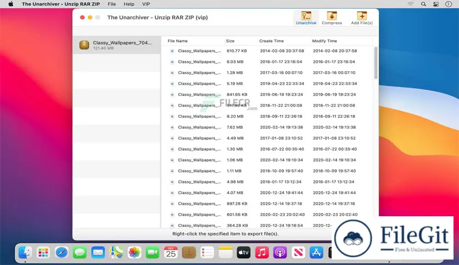Select the file row sized 1.30 MB
The image size is (459, 265).
coord(267,149)
